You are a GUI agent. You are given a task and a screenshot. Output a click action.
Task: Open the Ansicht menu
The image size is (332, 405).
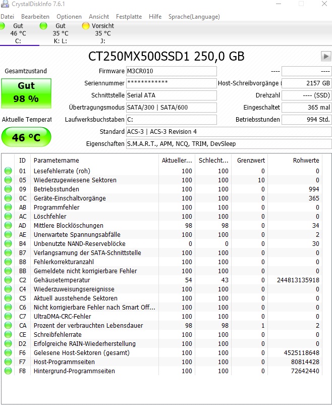tap(99, 17)
